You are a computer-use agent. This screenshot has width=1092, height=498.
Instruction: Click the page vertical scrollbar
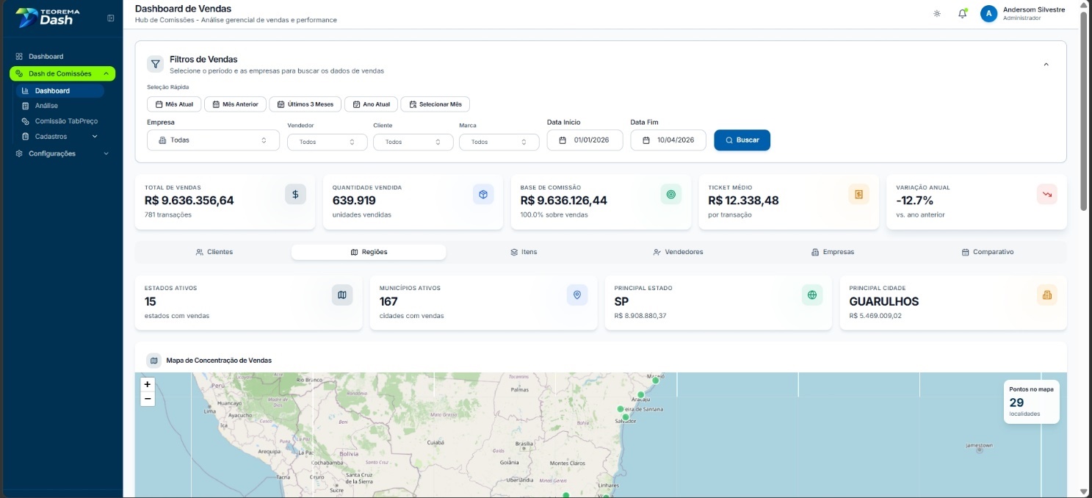click(x=1084, y=112)
